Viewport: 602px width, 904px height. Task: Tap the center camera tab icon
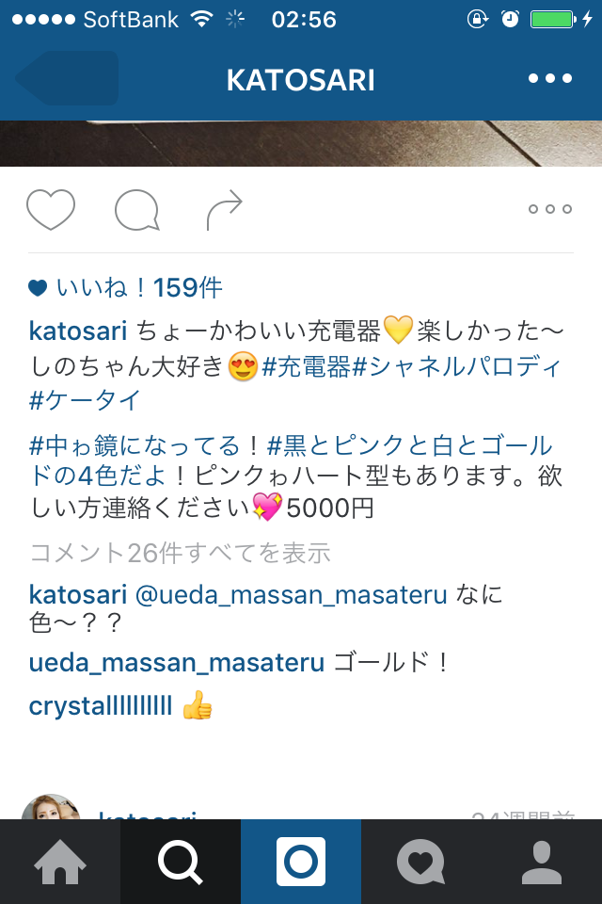pyautogui.click(x=301, y=862)
